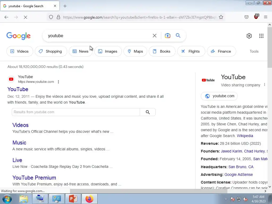Image resolution: width=272 pixels, height=204 pixels.
Task: Switch to Flights results
Action: pos(191,51)
